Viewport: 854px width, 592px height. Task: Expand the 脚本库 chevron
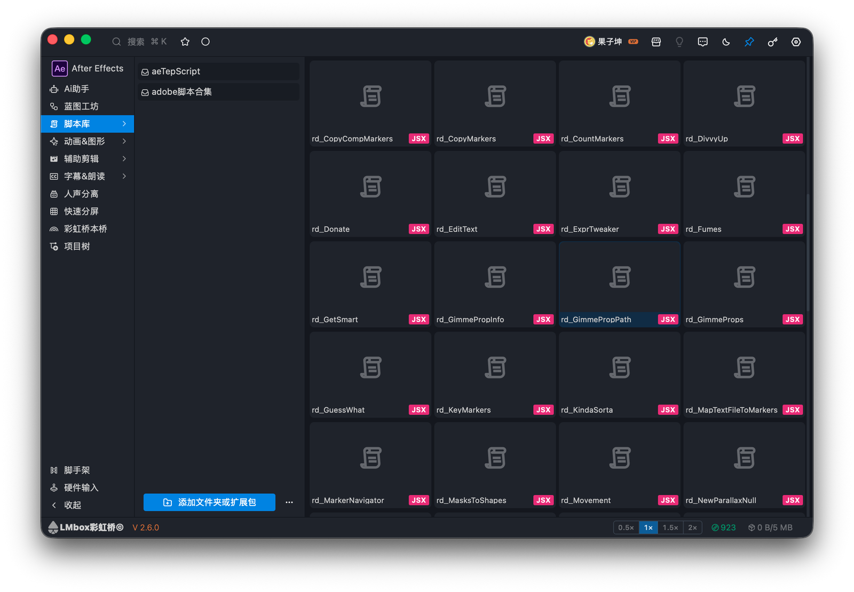coord(124,124)
